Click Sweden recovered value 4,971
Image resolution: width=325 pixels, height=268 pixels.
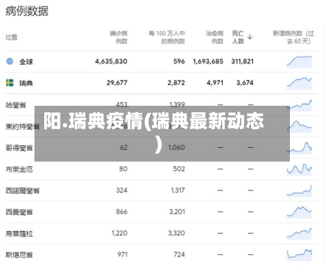tap(214, 82)
